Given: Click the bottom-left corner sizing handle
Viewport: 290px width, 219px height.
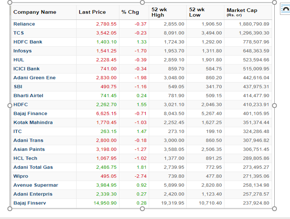Looking at the screenshot, I should (x=10, y=209).
